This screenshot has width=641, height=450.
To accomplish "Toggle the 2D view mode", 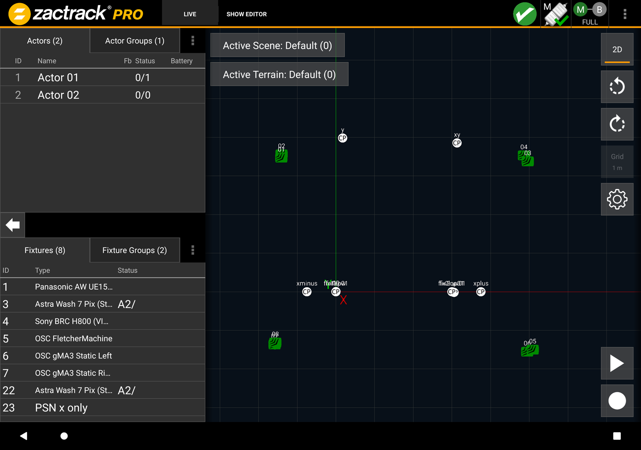I will [x=617, y=49].
